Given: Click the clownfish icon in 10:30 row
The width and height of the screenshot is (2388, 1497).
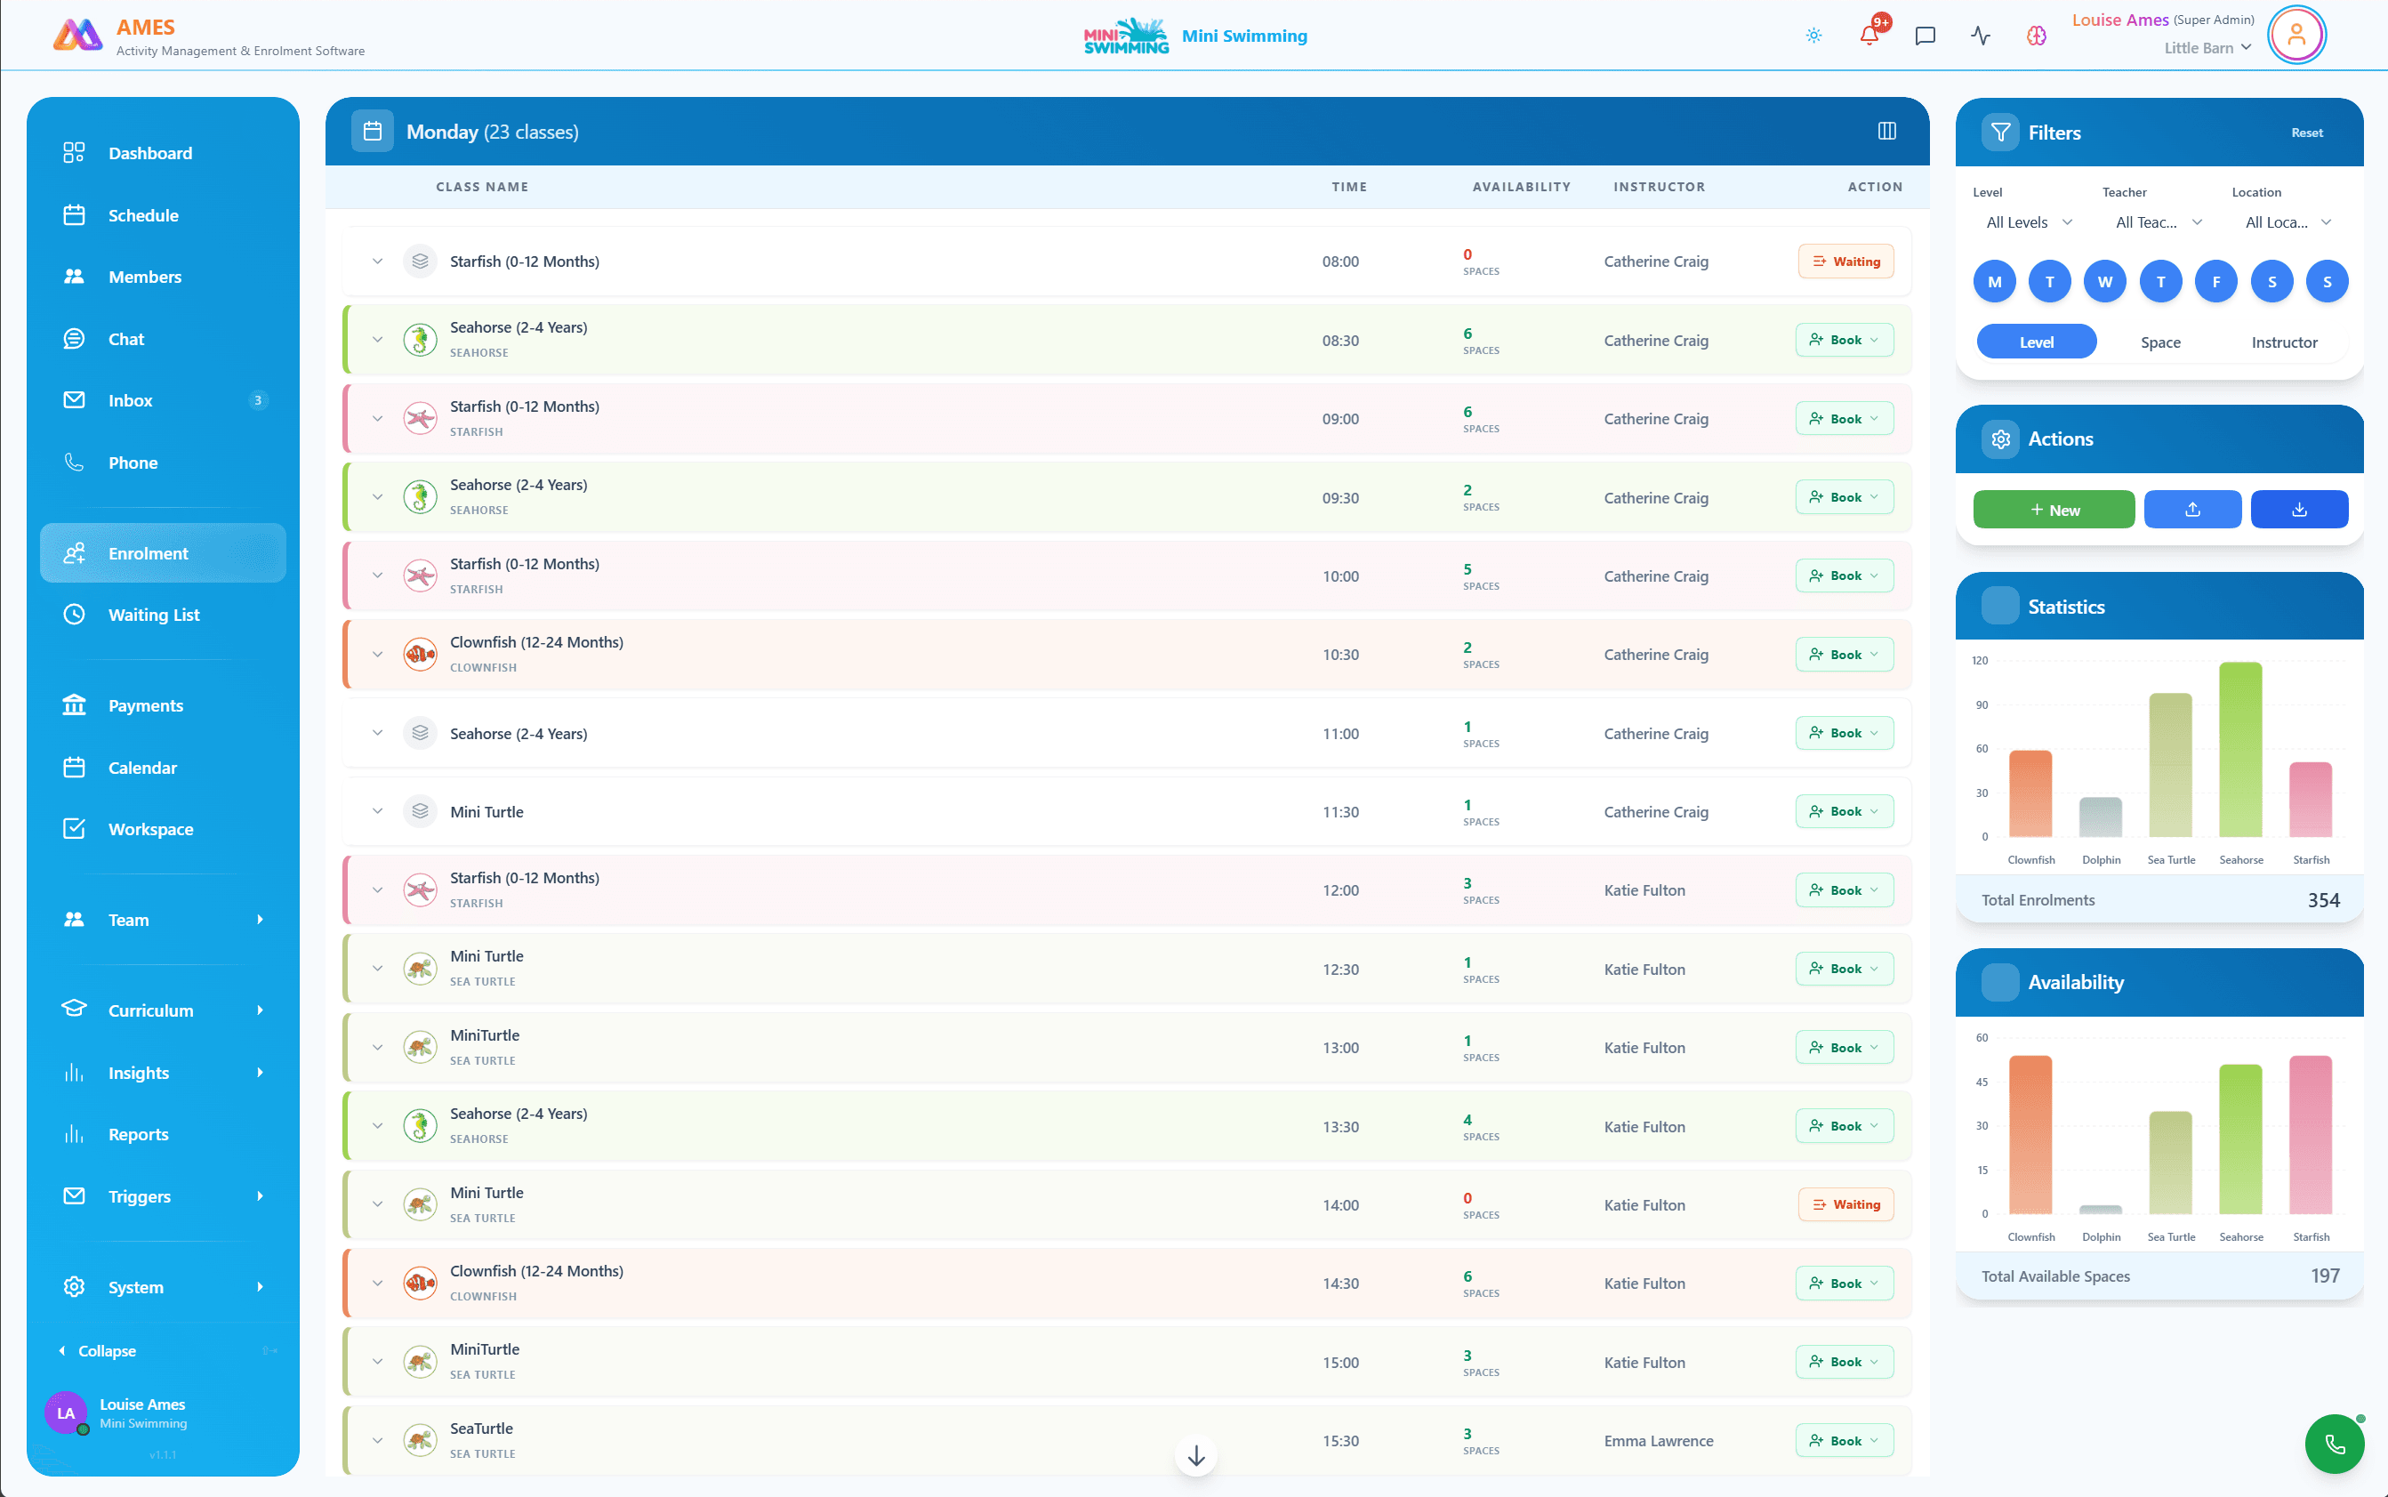Looking at the screenshot, I should [x=420, y=654].
